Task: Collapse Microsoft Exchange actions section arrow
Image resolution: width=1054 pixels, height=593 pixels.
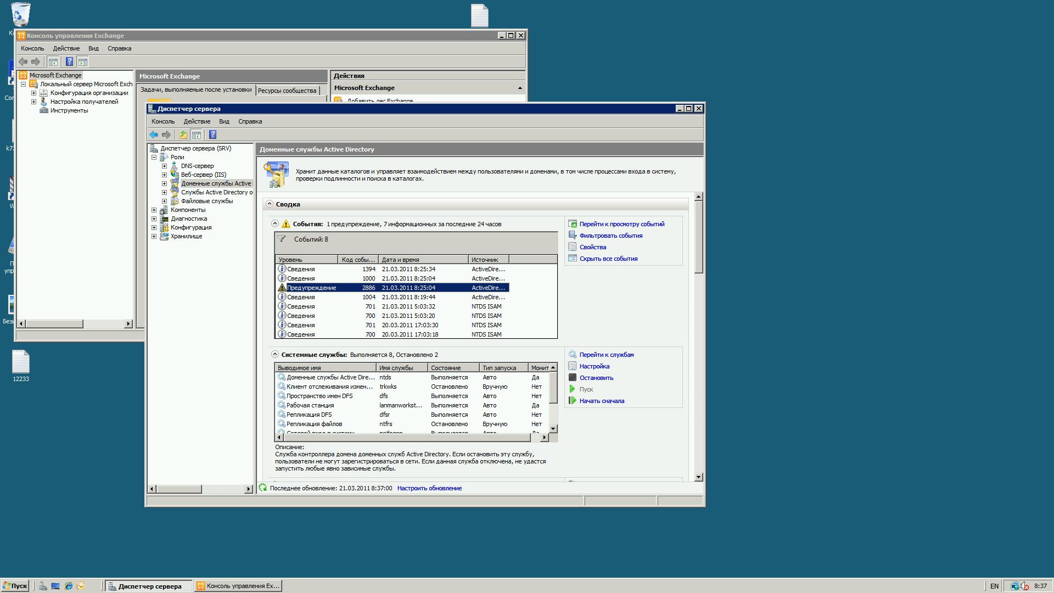Action: 520,88
